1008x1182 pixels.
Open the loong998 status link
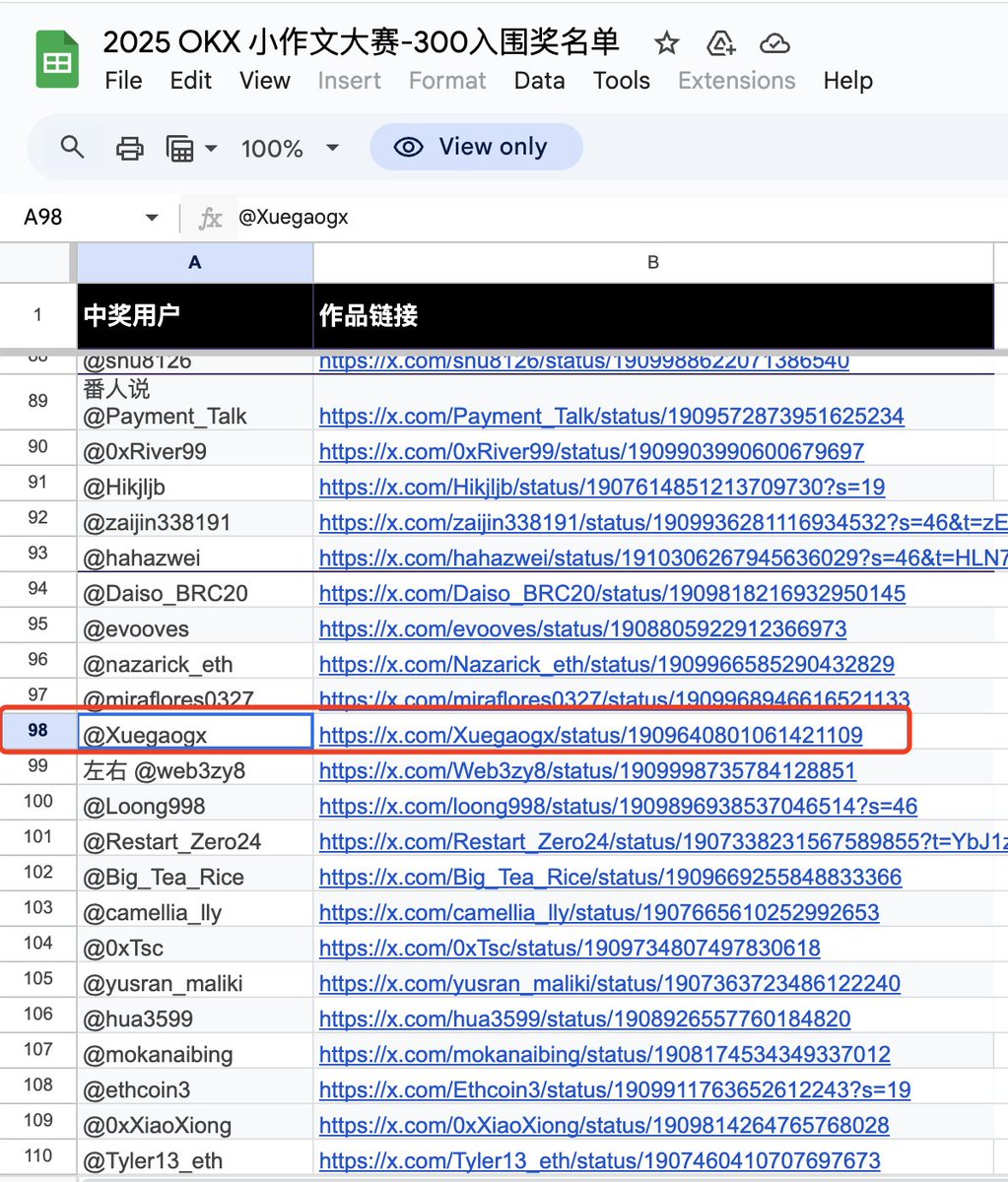pyautogui.click(x=618, y=806)
